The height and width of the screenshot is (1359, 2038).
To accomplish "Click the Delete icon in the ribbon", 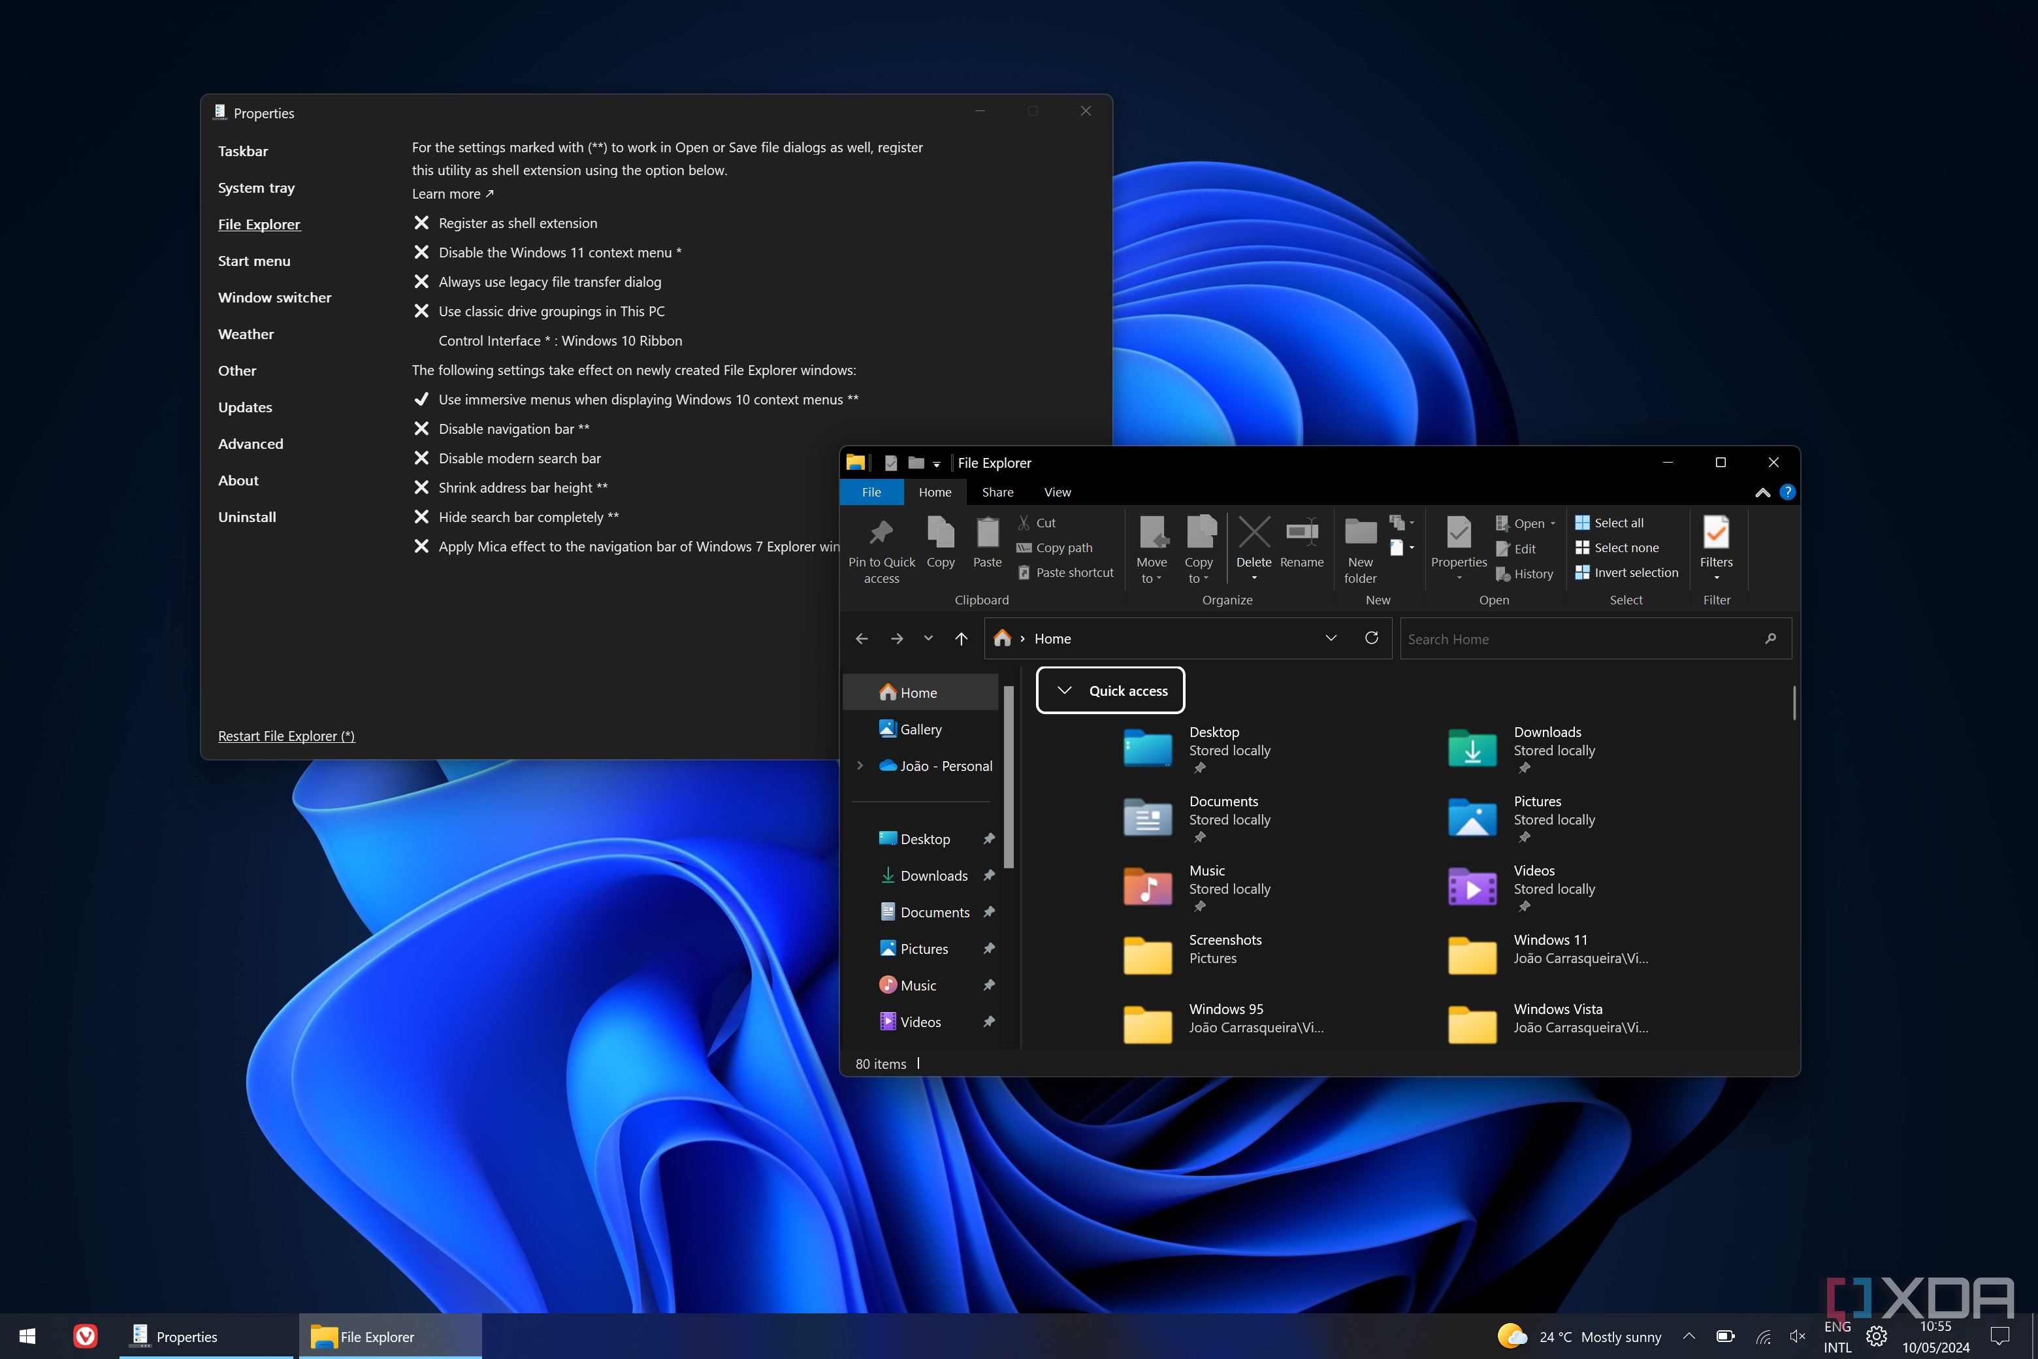I will [1253, 533].
